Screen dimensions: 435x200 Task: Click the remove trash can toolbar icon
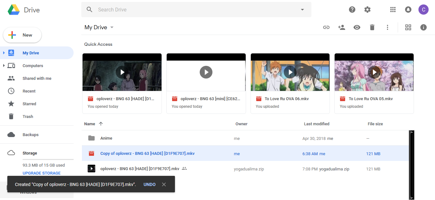pos(372,27)
